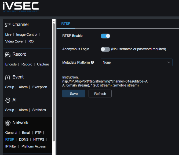Click the sidebar vertical scrollbar thumb
The width and height of the screenshot is (179, 155).
(54, 82)
